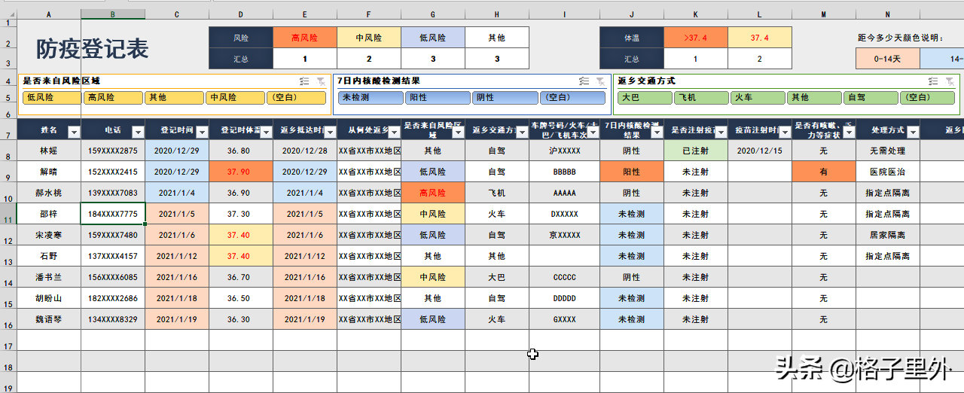
Task: Click the 0-14天 color legend cell
Action: (888, 58)
